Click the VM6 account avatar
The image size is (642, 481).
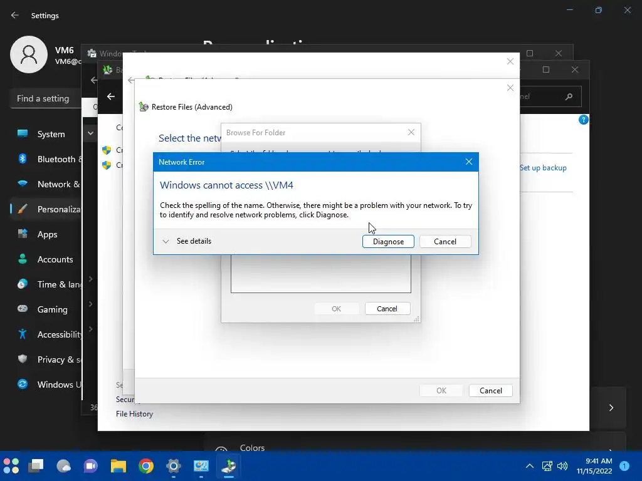29,54
